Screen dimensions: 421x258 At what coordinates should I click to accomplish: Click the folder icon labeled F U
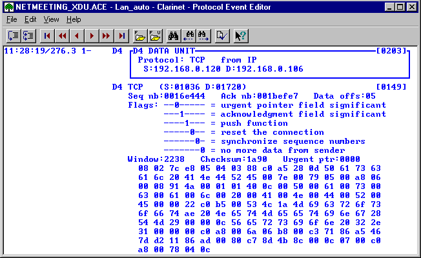(155, 35)
